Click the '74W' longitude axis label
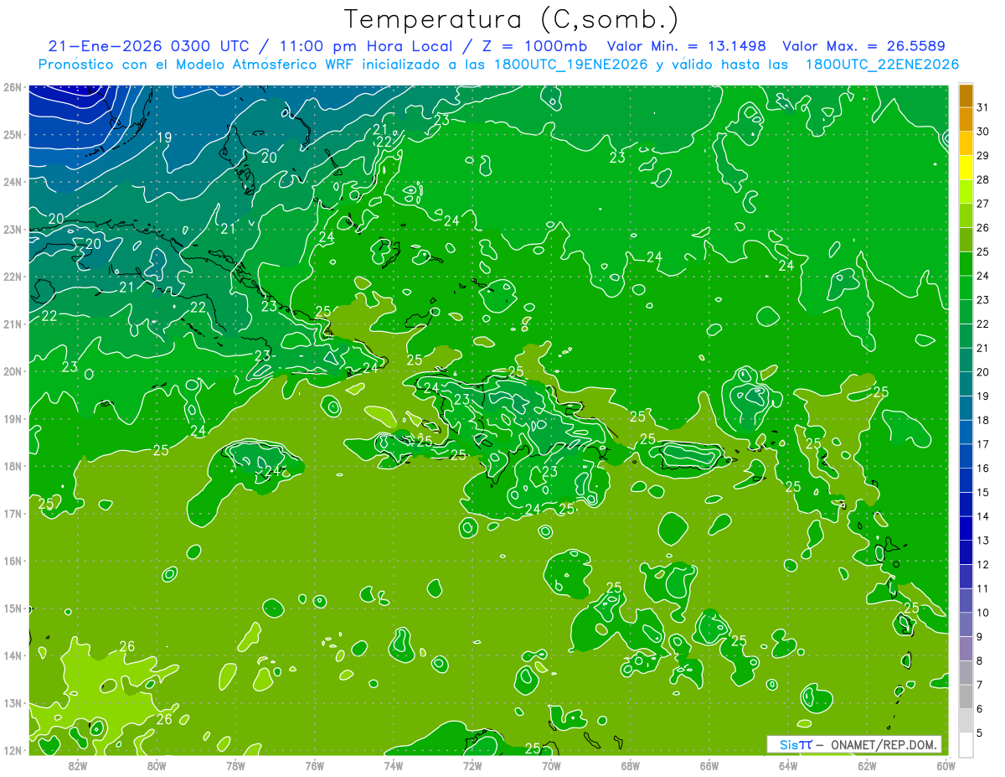The height and width of the screenshot is (777, 1005). pyautogui.click(x=394, y=764)
